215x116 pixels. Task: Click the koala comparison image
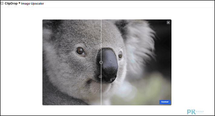click(107, 62)
